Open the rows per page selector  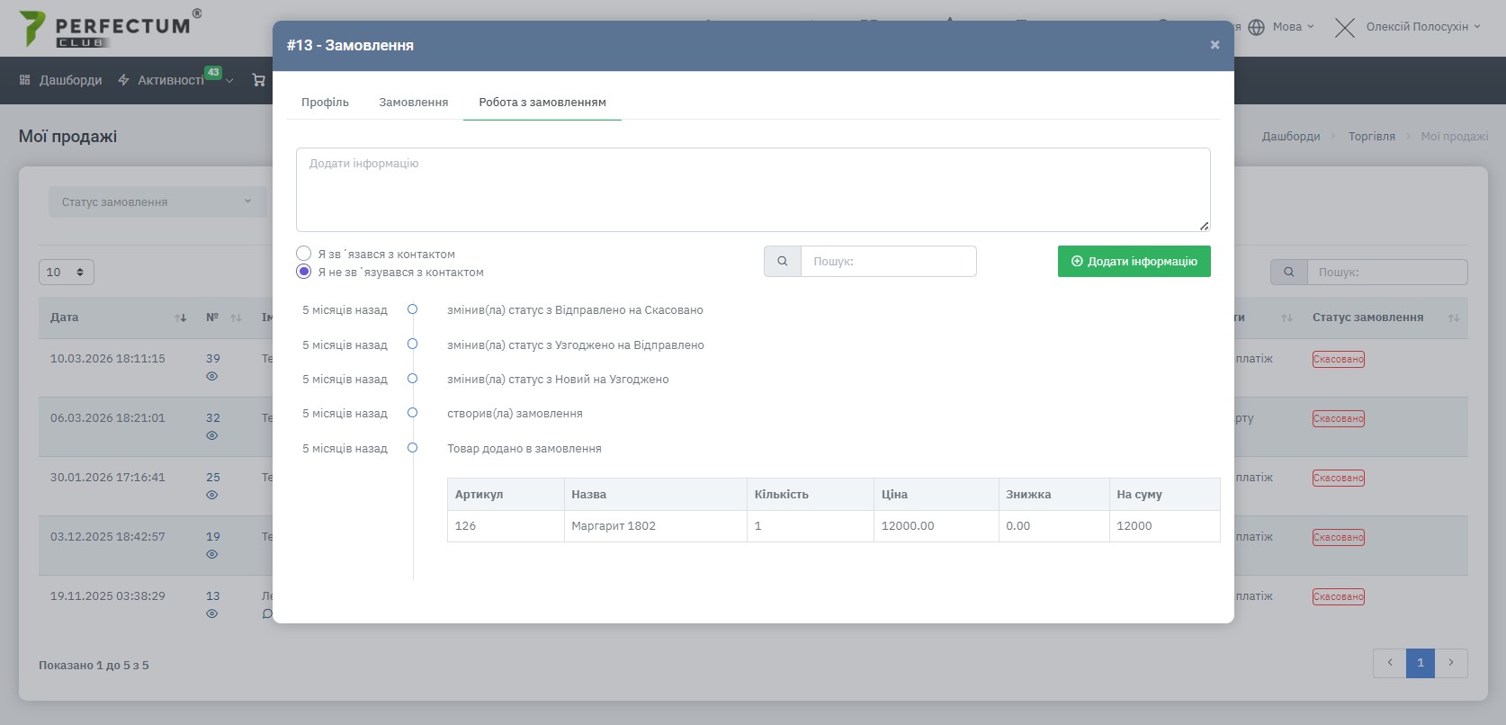(67, 273)
